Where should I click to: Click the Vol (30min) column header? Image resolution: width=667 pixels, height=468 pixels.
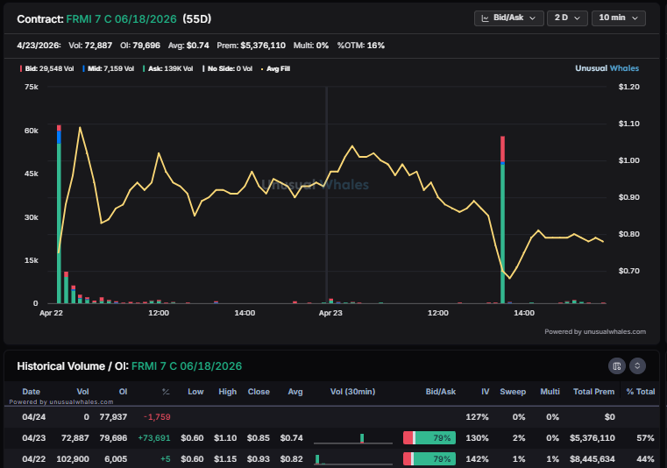[352, 392]
